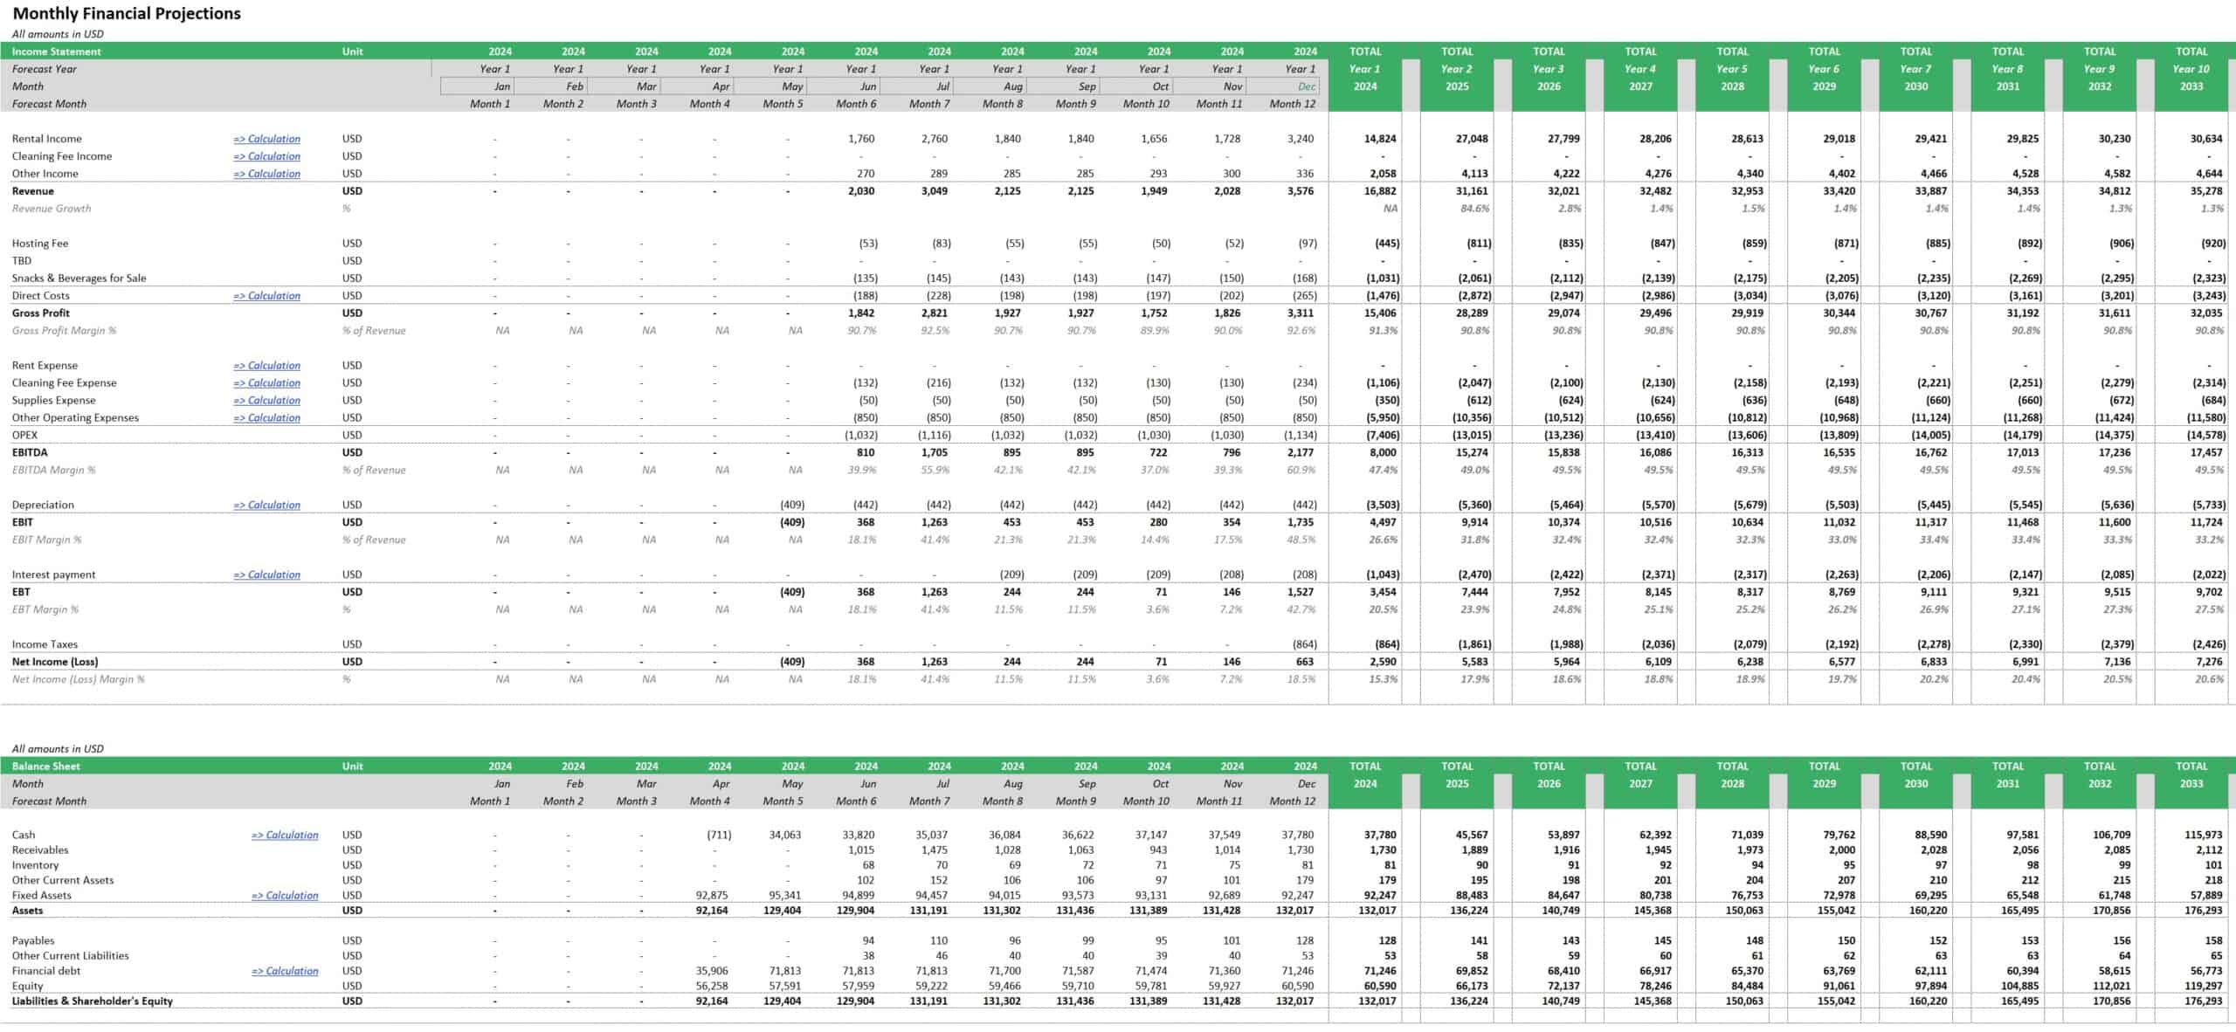Select the 84.6% revenue growth value
This screenshot has width=2236, height=1032.
tap(1475, 209)
